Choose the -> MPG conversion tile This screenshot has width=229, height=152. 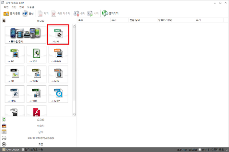pyautogui.click(x=15, y=94)
